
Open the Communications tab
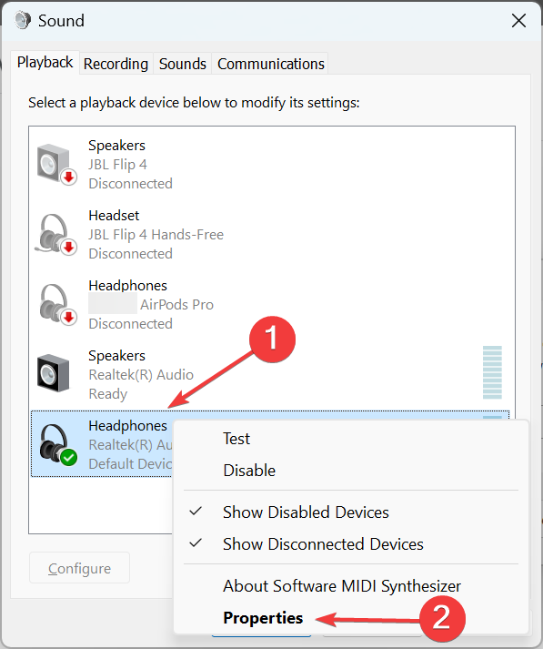click(271, 64)
